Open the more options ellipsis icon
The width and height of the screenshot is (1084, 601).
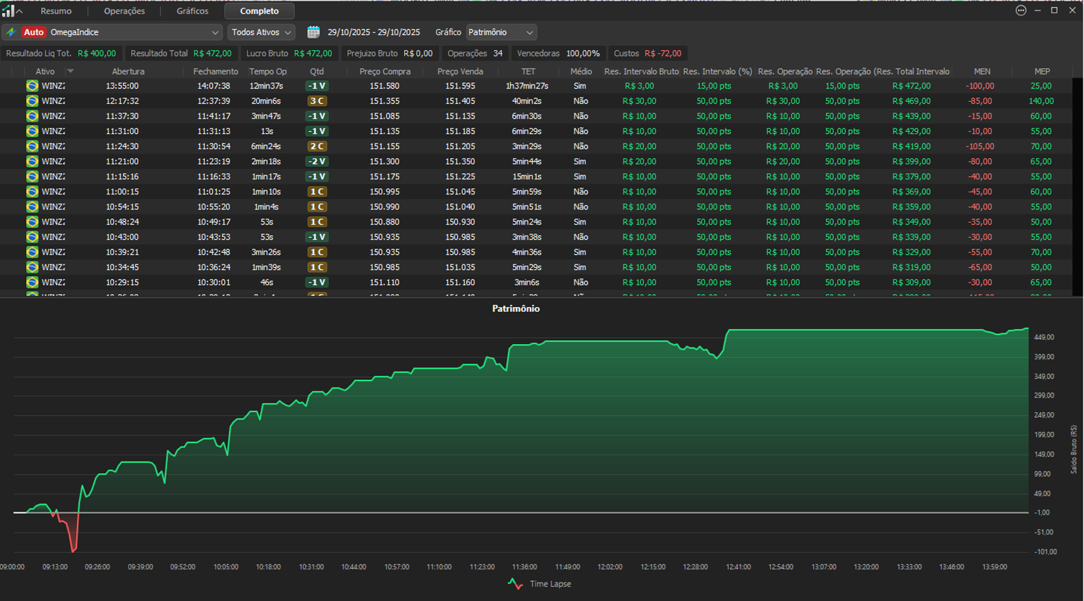pyautogui.click(x=1021, y=10)
